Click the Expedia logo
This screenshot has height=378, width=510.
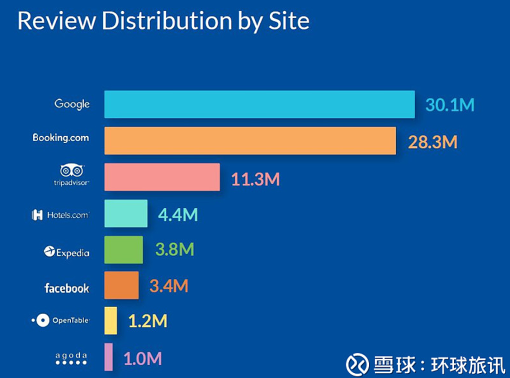click(66, 252)
